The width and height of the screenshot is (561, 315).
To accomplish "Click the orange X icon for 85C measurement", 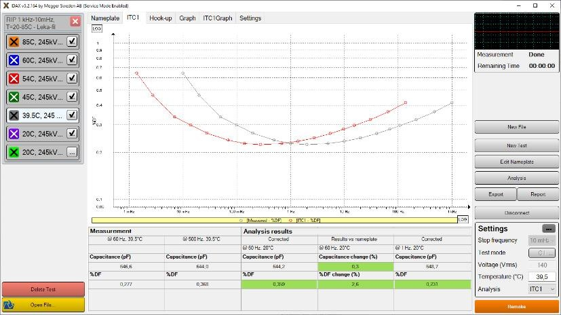I will tap(13, 41).
